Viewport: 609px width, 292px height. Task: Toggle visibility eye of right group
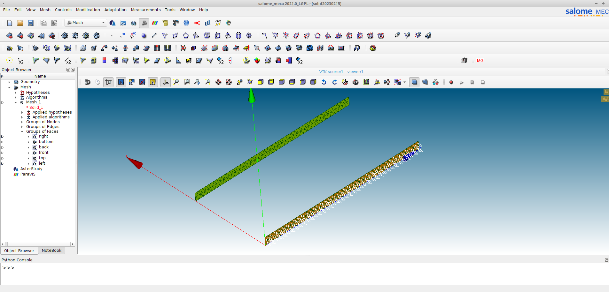tap(2, 137)
